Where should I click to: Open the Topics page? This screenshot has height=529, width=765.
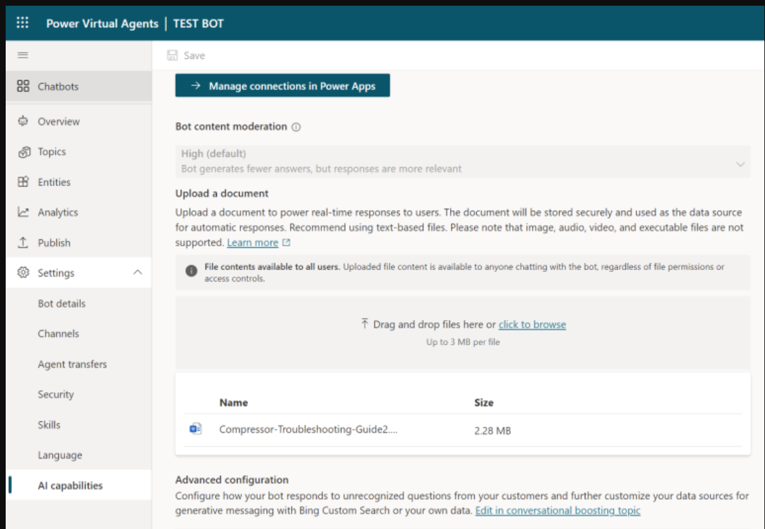coord(79,152)
